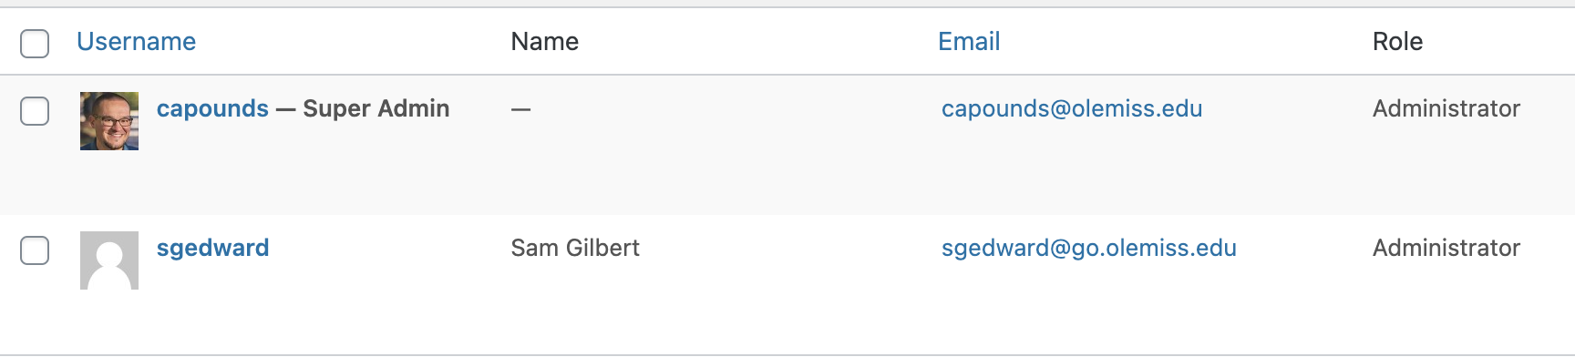Click empty space below capounds' email address
Viewport: 1575px width, 357px height.
(x=1072, y=173)
